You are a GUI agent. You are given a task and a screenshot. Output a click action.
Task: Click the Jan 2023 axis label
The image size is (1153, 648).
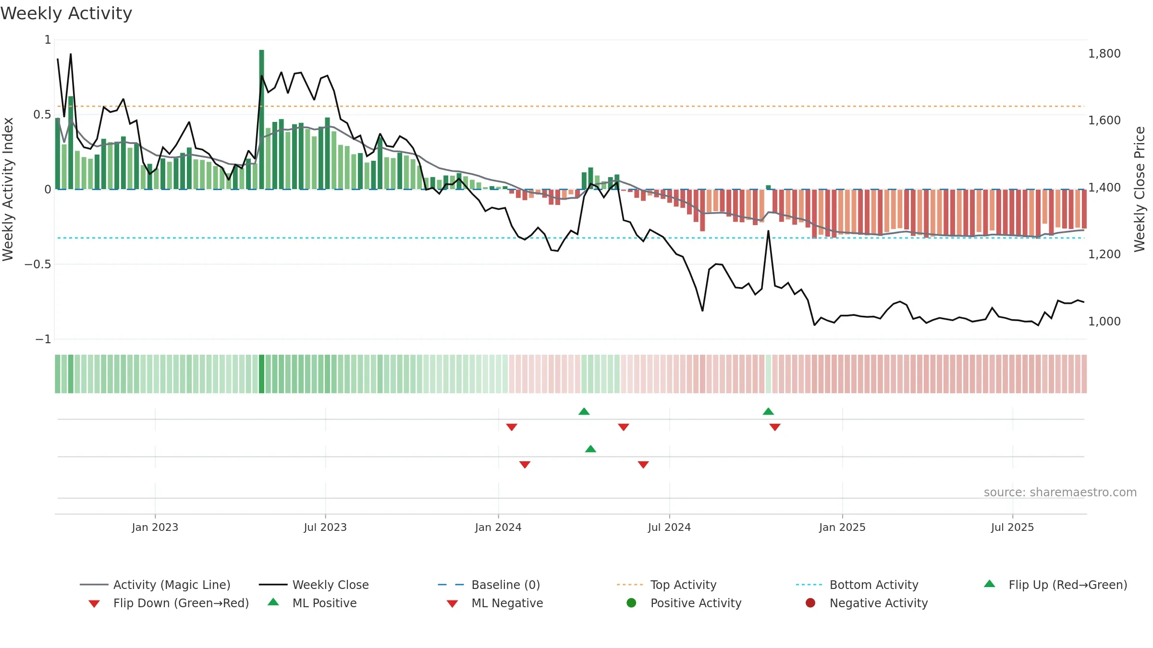[155, 528]
